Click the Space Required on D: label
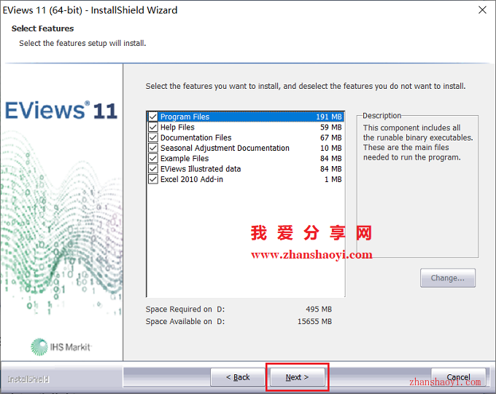Screen dimensions: 496x394 pos(185,309)
